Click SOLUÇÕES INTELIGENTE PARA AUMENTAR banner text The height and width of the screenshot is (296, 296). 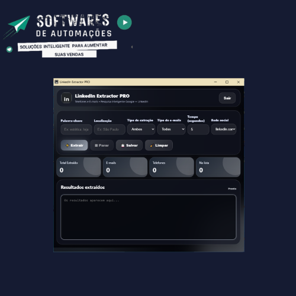(x=63, y=46)
